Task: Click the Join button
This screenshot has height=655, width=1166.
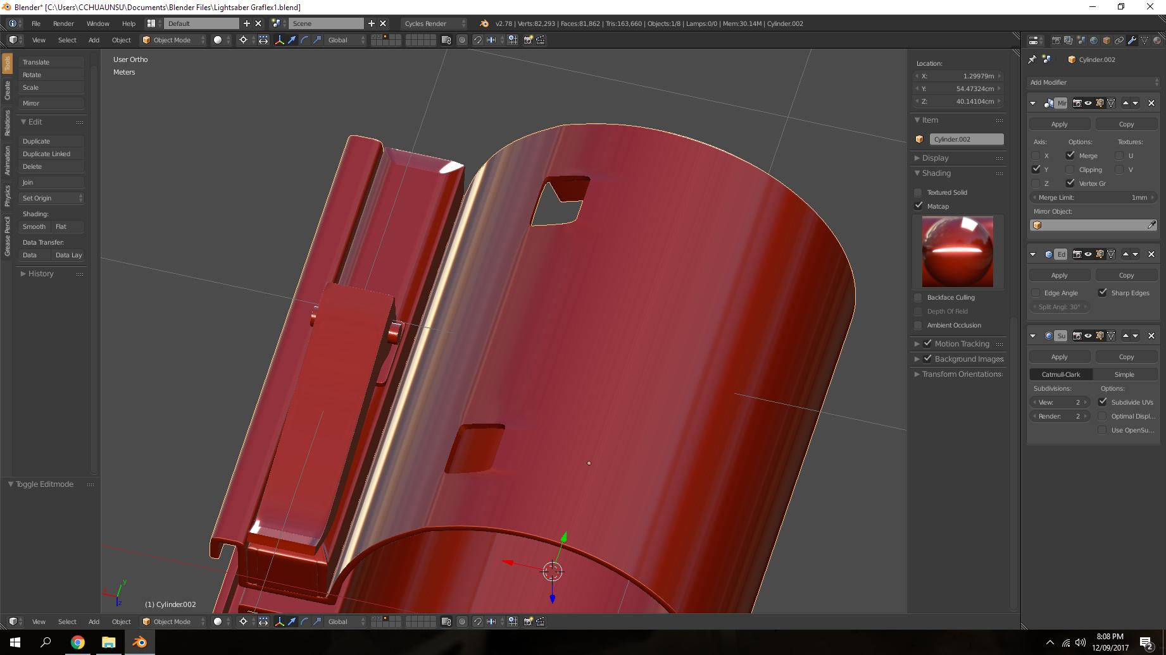Action: pos(52,182)
